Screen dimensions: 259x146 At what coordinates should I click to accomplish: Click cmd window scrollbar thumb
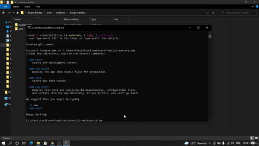[210, 36]
